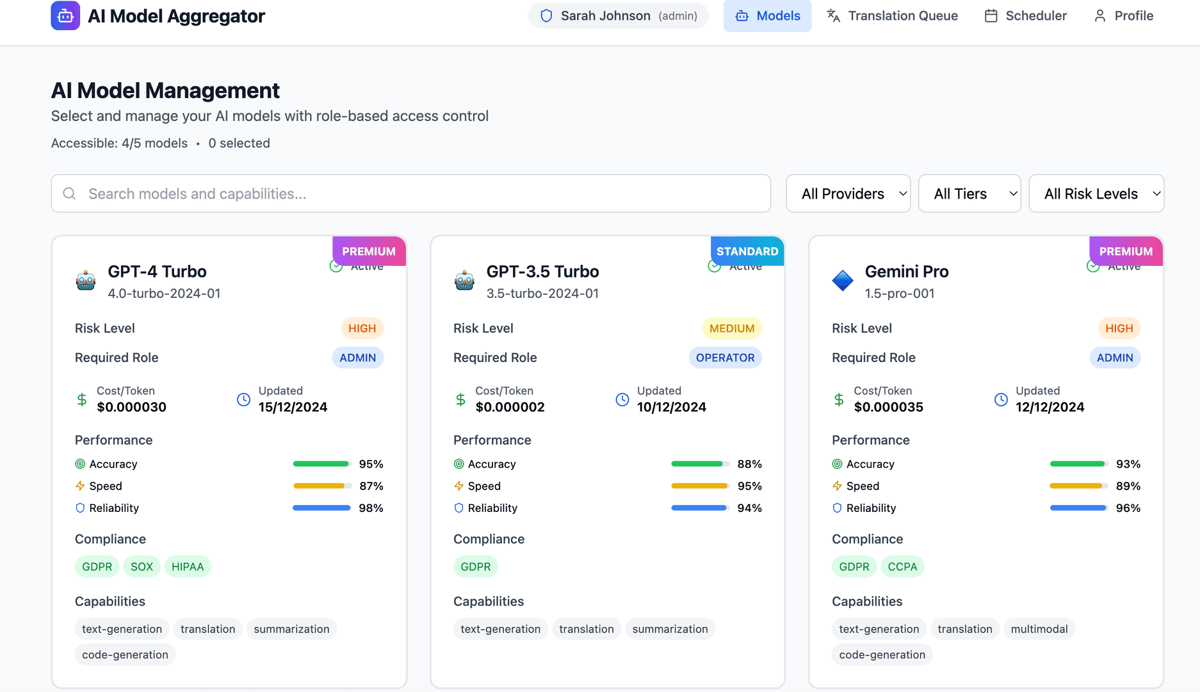
Task: Click the 0 selected counter
Action: (239, 143)
